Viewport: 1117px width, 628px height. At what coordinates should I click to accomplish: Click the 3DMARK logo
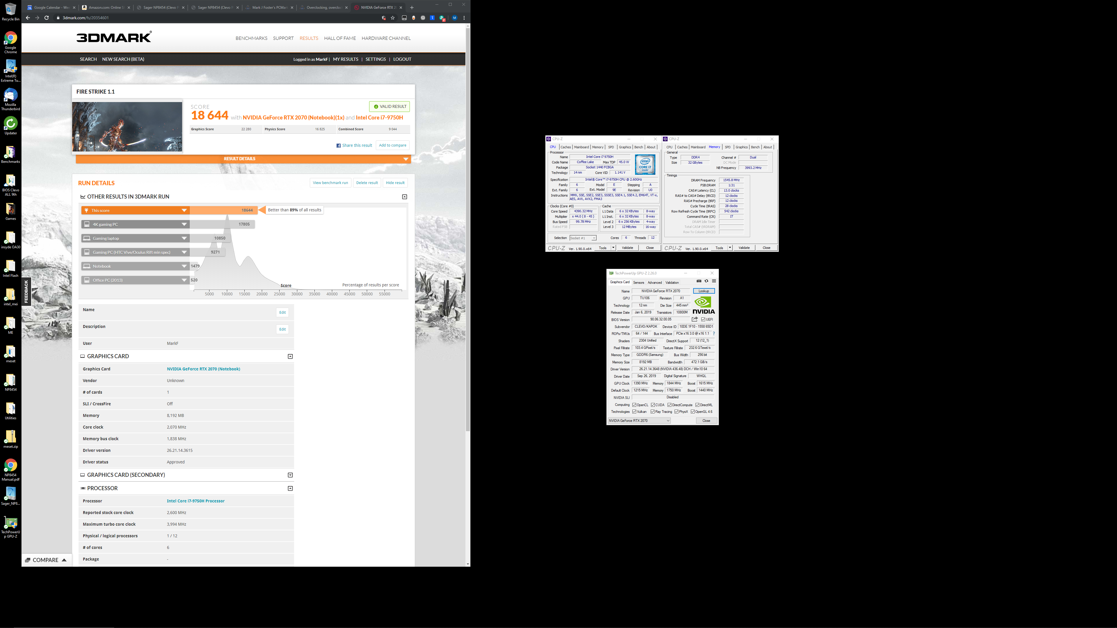(114, 37)
